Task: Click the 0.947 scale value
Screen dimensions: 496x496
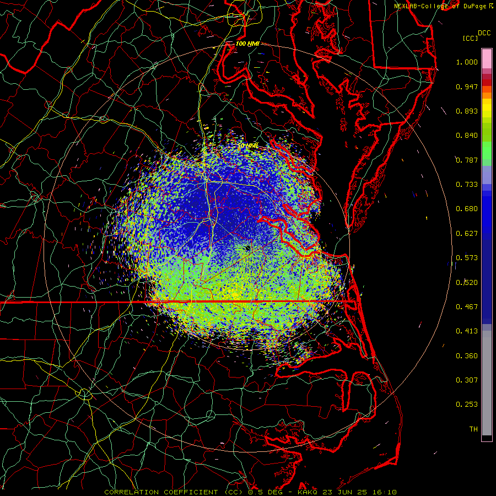Action: (x=467, y=87)
